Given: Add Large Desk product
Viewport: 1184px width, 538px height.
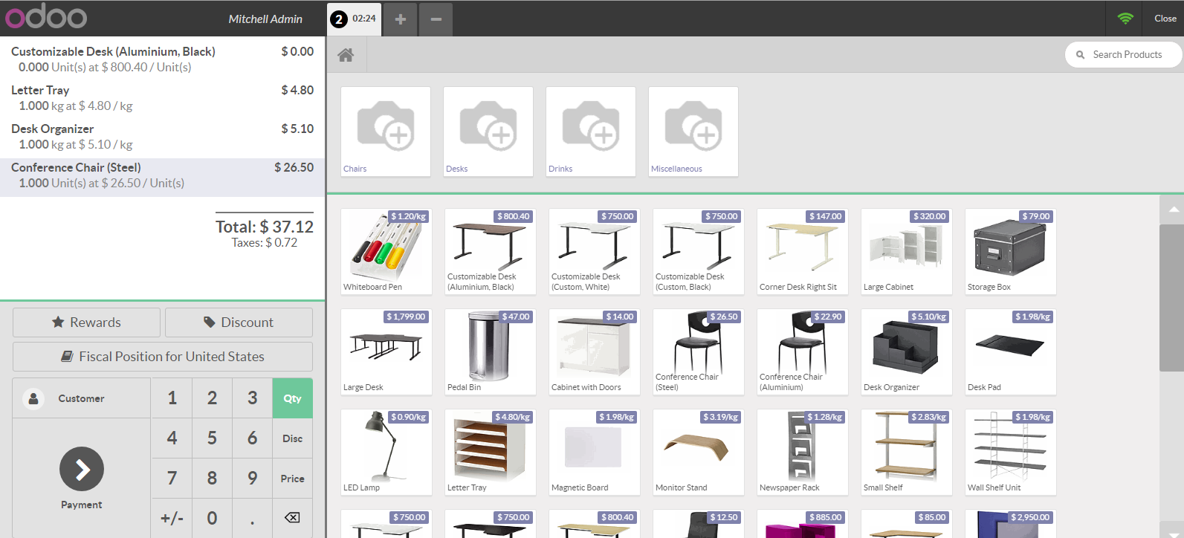Looking at the screenshot, I should coord(386,351).
